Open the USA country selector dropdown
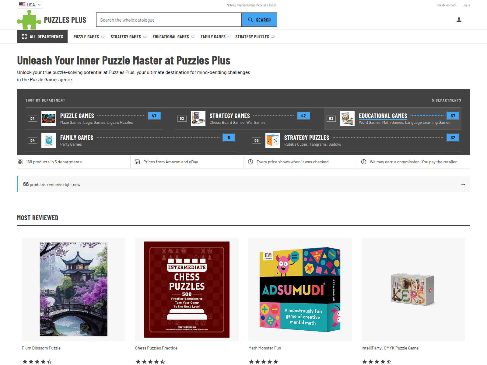This screenshot has width=487, height=365. (30, 5)
